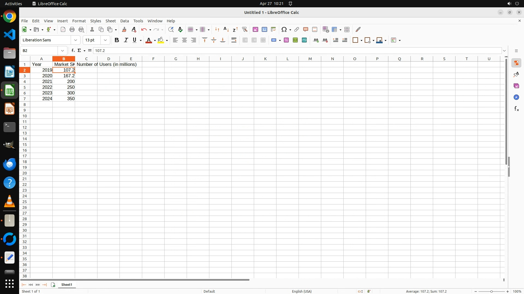Select the Sheet1 tab
The width and height of the screenshot is (524, 294).
[x=67, y=285]
